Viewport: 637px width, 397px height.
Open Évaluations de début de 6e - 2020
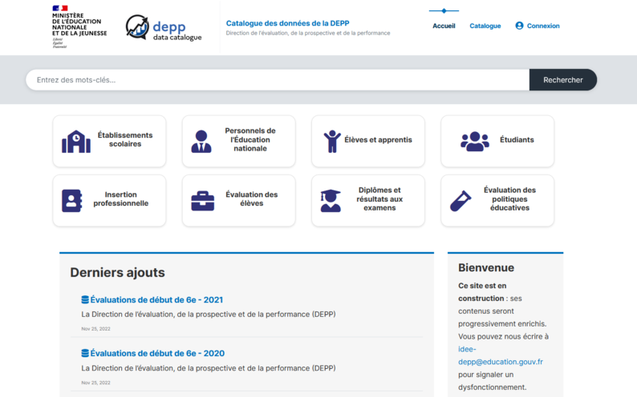157,353
